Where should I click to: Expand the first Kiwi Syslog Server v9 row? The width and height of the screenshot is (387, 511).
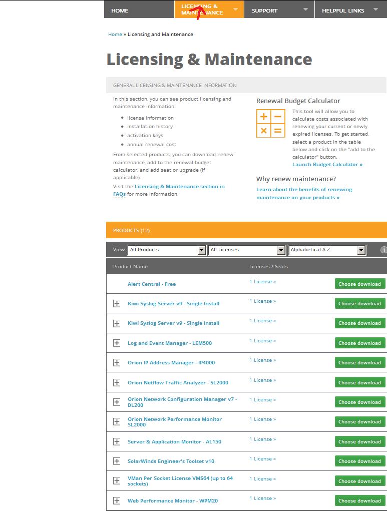116,303
